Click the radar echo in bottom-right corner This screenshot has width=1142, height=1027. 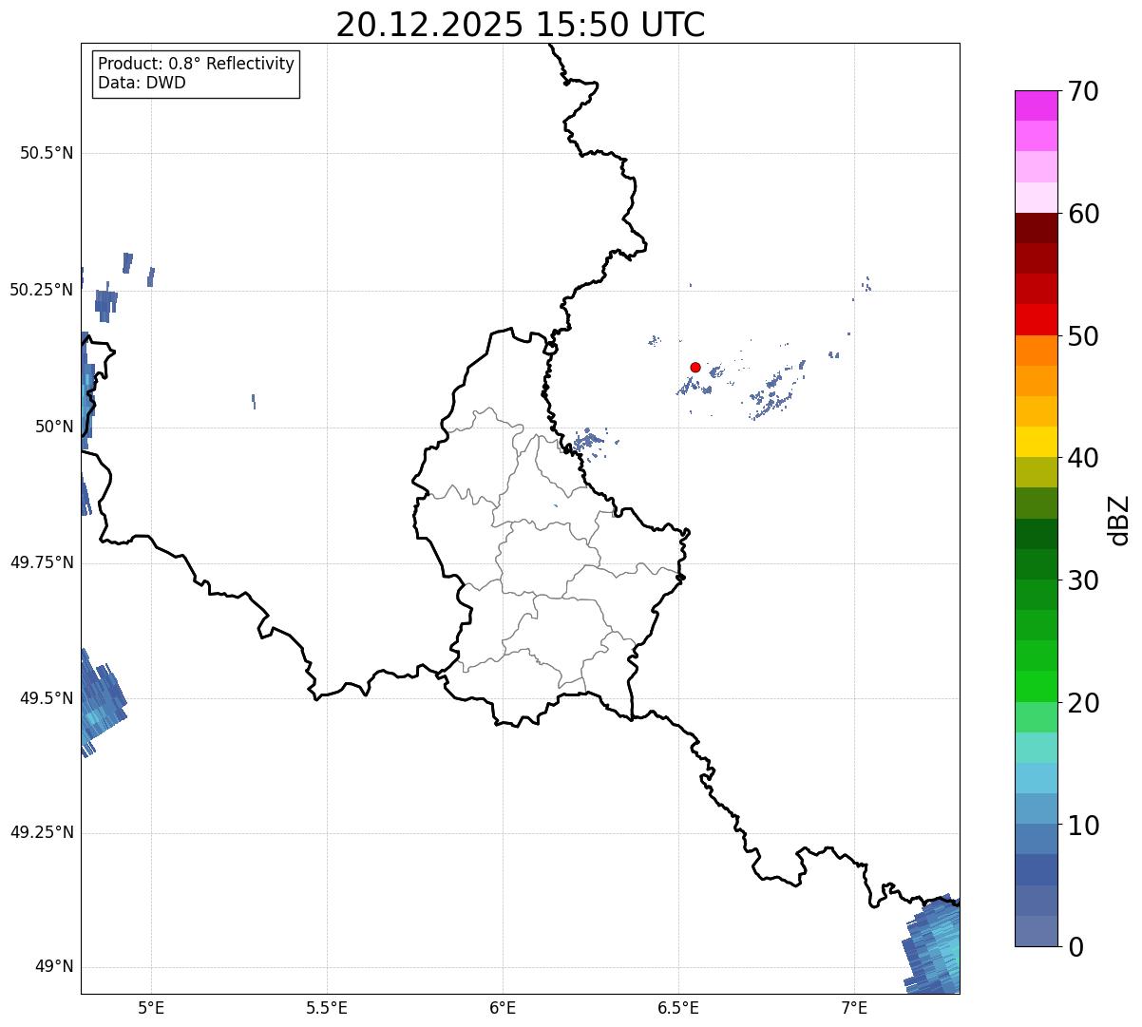click(932, 944)
